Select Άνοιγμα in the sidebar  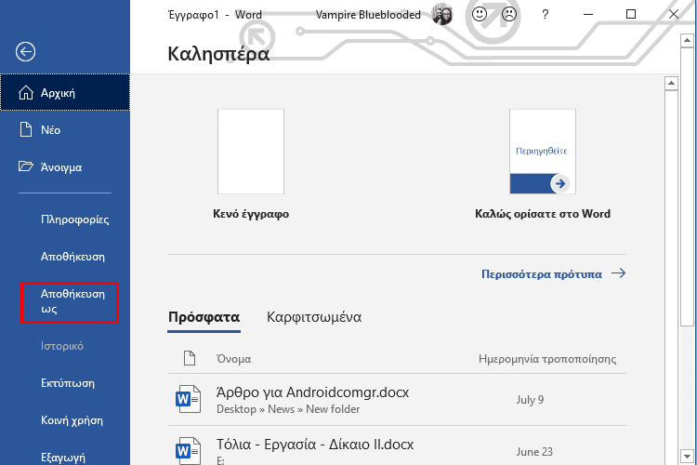[65, 166]
